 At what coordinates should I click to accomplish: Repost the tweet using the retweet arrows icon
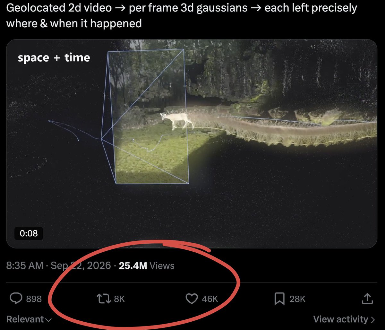[x=104, y=299]
